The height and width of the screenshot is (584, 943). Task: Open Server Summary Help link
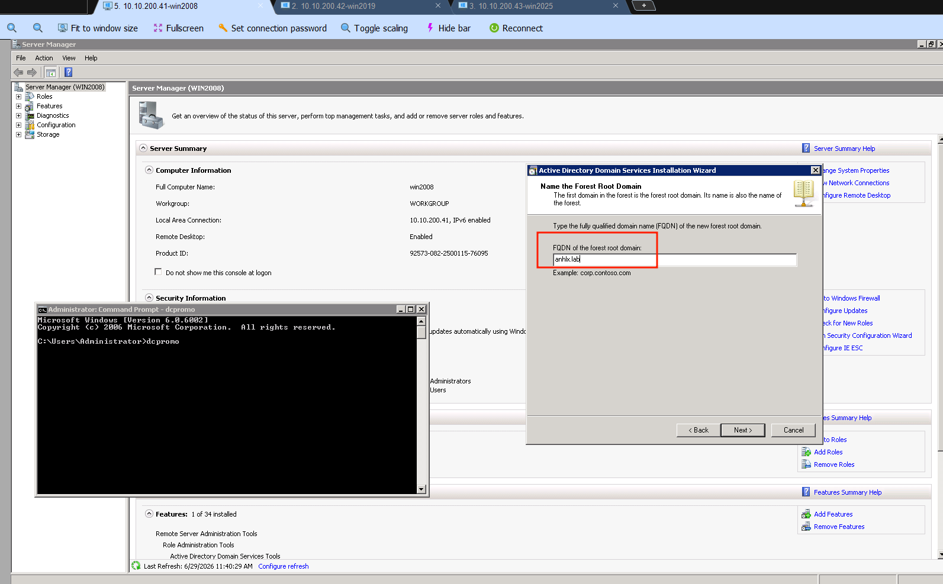click(844, 149)
